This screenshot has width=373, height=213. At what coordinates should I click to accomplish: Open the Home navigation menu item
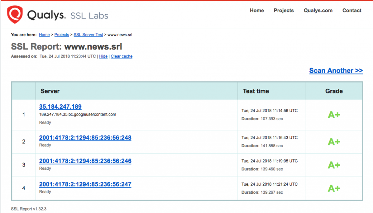pos(257,11)
